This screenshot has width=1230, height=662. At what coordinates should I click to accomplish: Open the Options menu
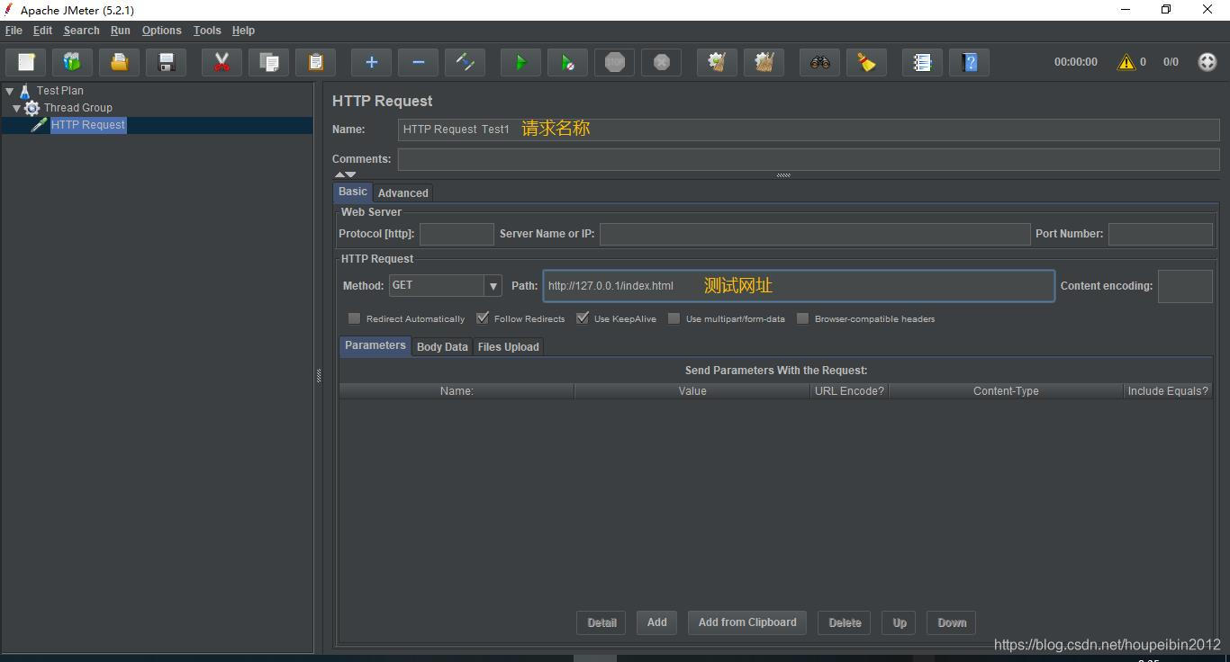(x=162, y=31)
